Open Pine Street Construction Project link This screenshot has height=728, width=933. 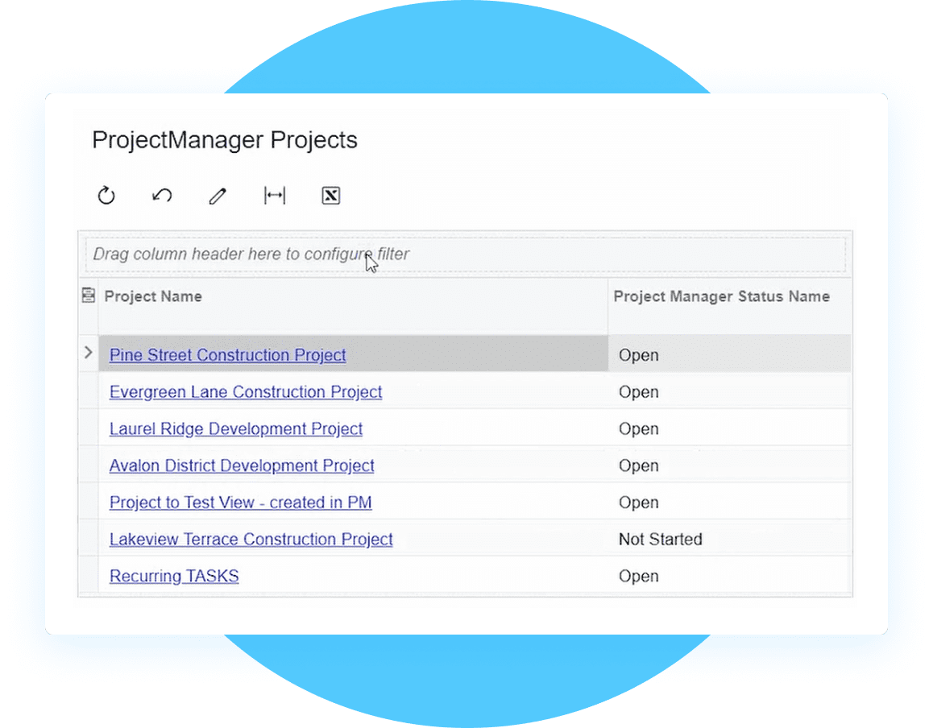click(x=227, y=355)
